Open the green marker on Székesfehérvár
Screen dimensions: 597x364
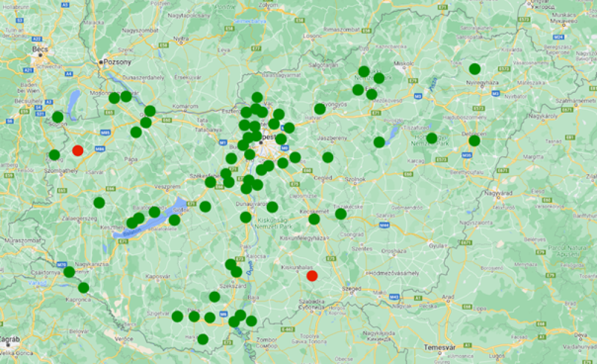[211, 182]
